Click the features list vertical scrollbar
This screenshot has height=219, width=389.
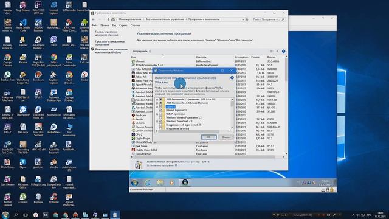coord(232,114)
